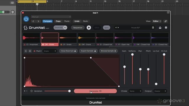Open the Snare pad type dropdown
Screen dimensions: 189x106
point(50,51)
